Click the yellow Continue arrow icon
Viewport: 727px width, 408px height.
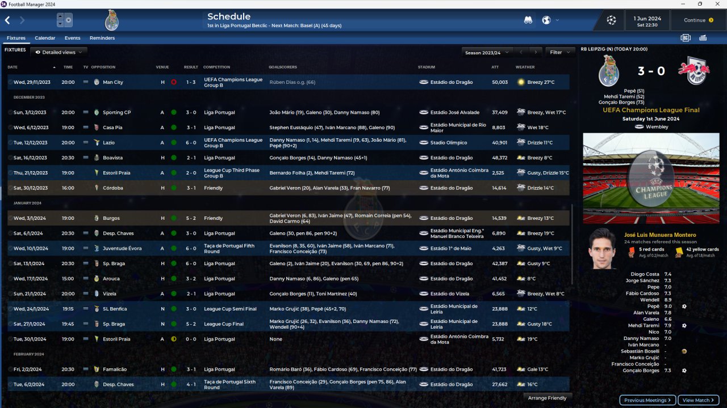[711, 20]
